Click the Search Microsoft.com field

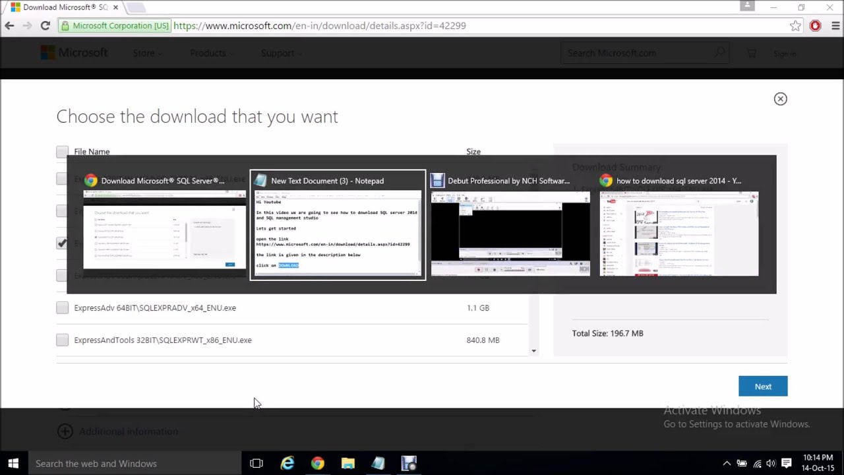[x=645, y=53]
